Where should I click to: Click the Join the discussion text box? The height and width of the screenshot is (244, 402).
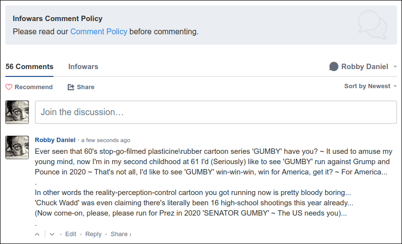[215, 112]
